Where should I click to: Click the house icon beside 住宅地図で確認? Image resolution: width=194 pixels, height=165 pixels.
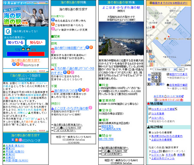click(168, 85)
